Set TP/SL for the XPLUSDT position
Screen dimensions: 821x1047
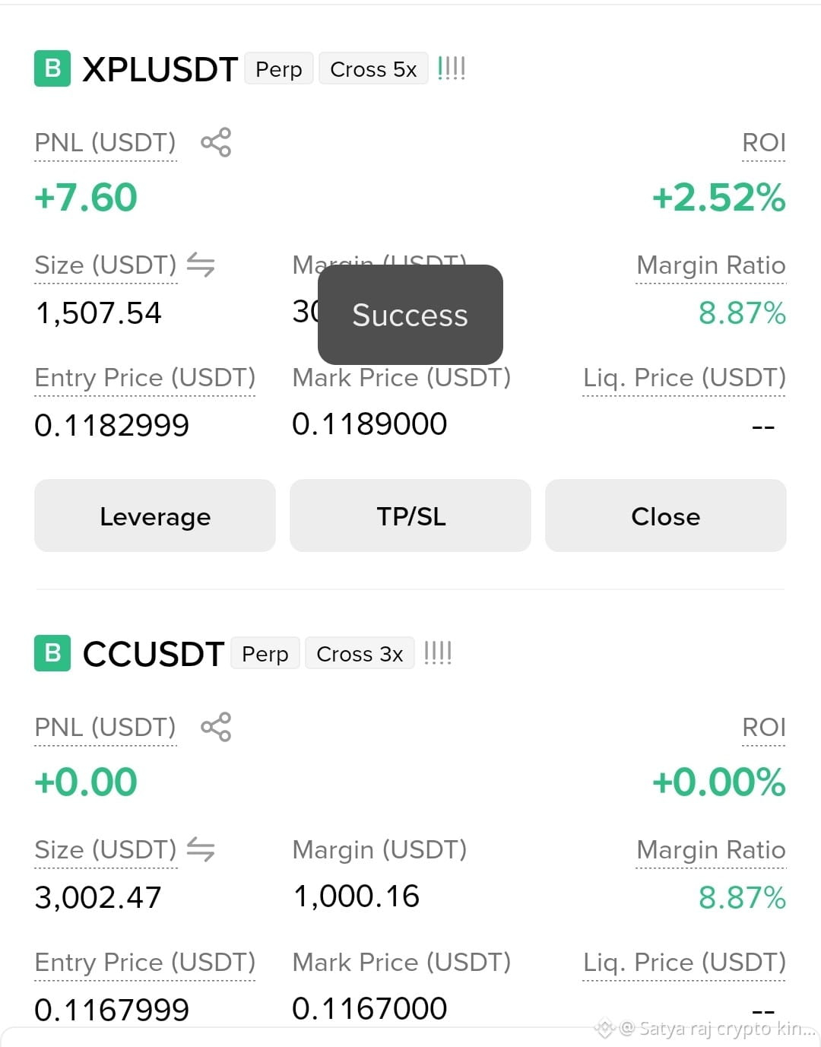[410, 516]
